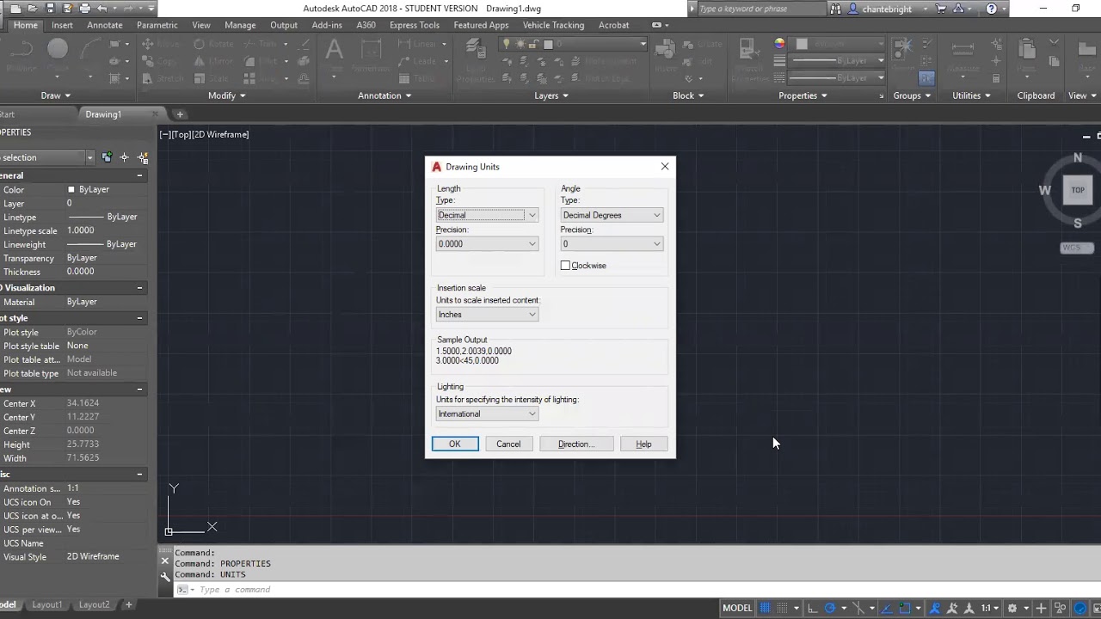
Task: Click the Undo arrow in quick access toolbar
Action: click(102, 9)
